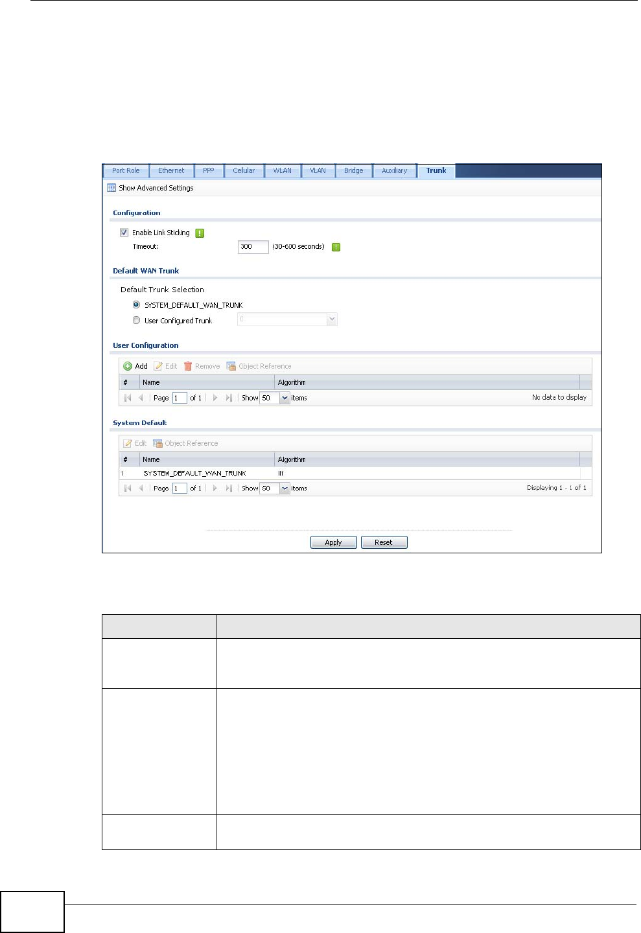Toggle Enable Link Sticking checkbox
The height and width of the screenshot is (933, 641).
124,233
